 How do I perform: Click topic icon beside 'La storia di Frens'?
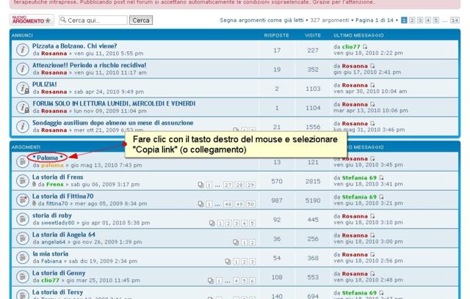pos(23,181)
